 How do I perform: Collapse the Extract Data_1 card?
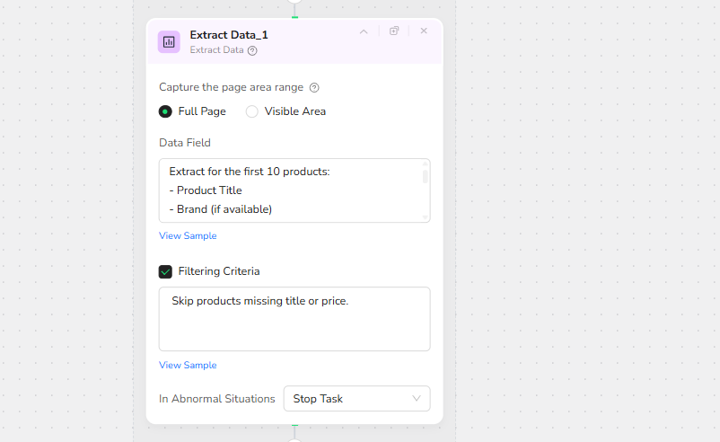click(364, 31)
